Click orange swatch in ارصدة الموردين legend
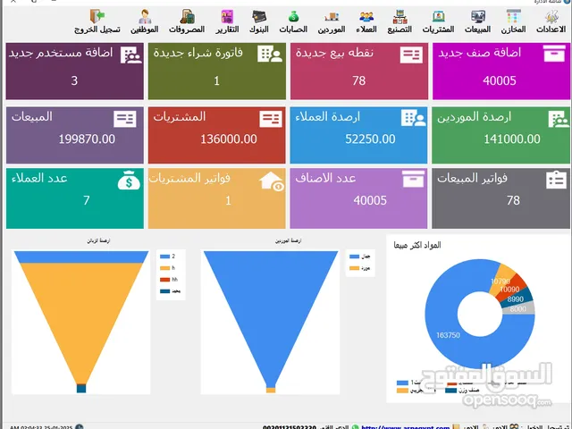 coord(354,268)
